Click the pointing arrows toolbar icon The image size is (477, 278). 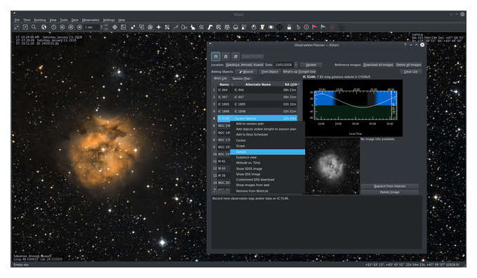pos(114,27)
